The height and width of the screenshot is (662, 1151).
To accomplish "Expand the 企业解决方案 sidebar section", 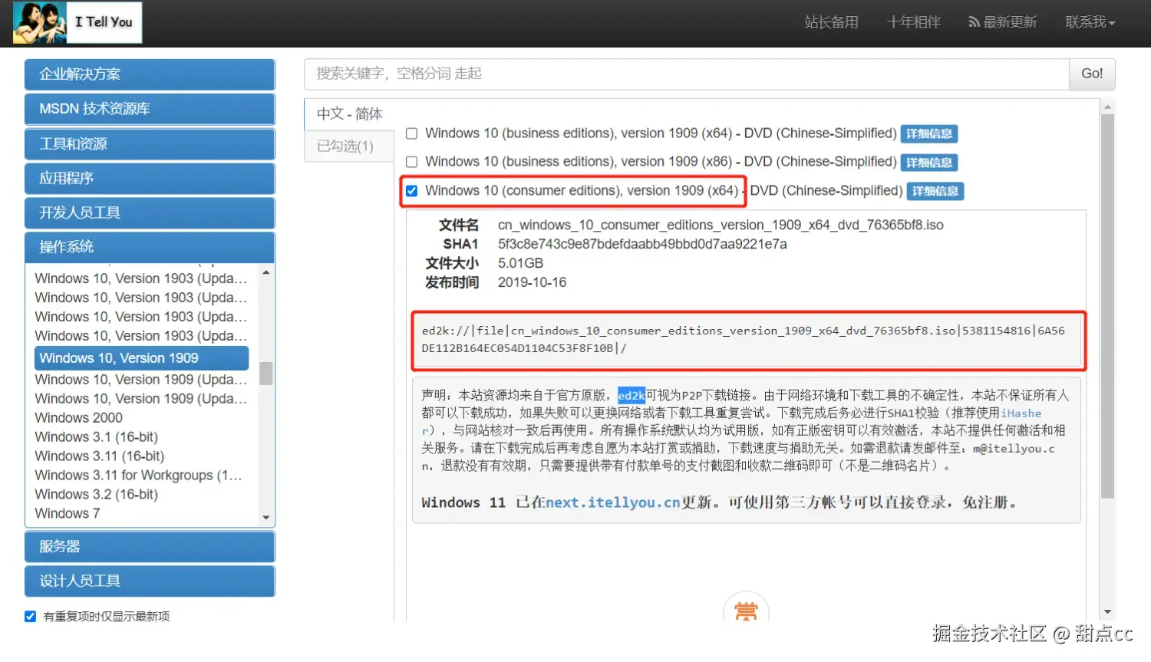I will 150,74.
